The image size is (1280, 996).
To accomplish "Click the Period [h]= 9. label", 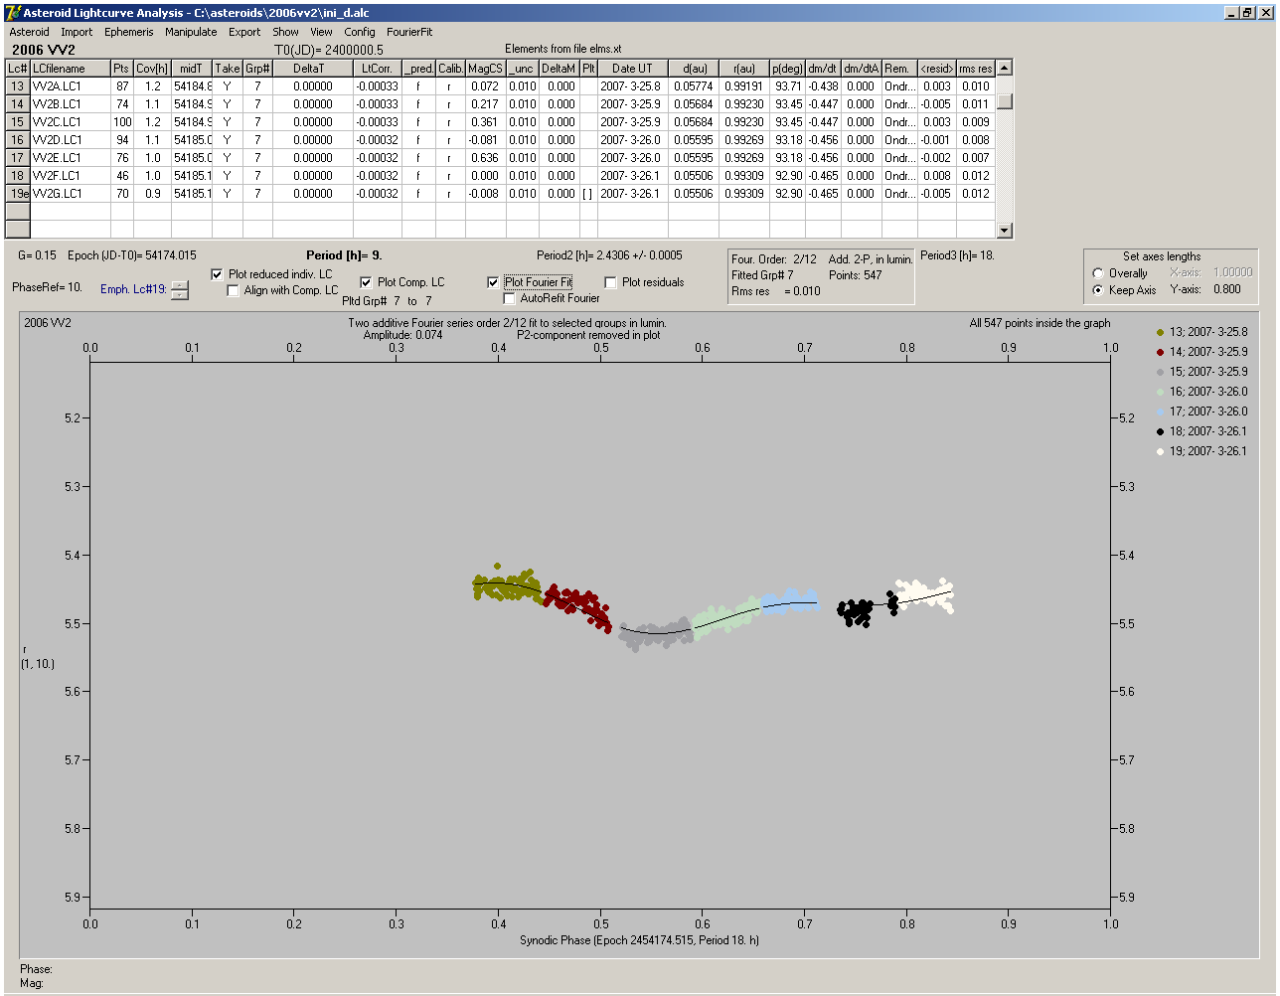I will (344, 255).
